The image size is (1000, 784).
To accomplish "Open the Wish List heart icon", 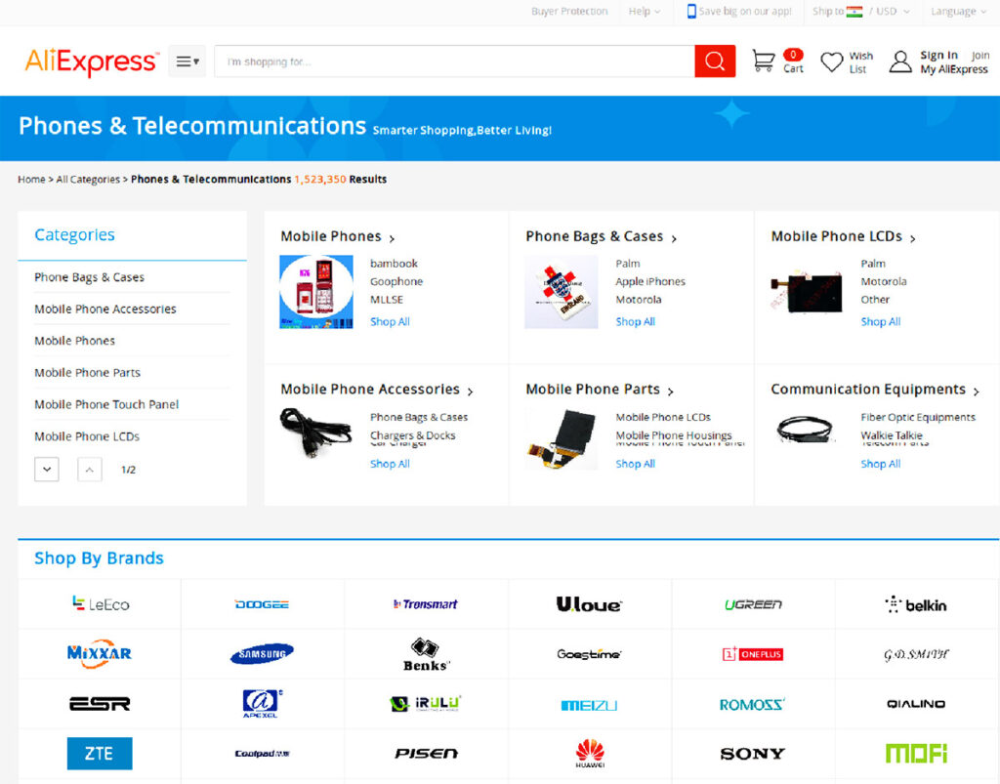I will (x=831, y=62).
